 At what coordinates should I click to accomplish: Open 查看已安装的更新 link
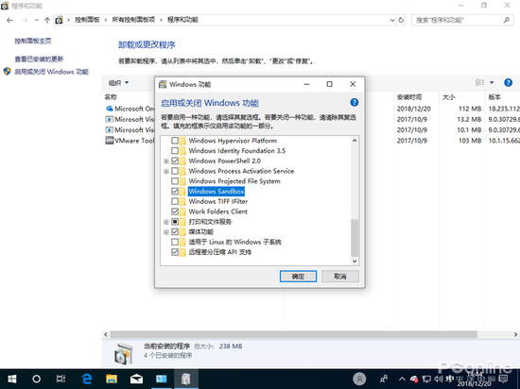tap(39, 59)
